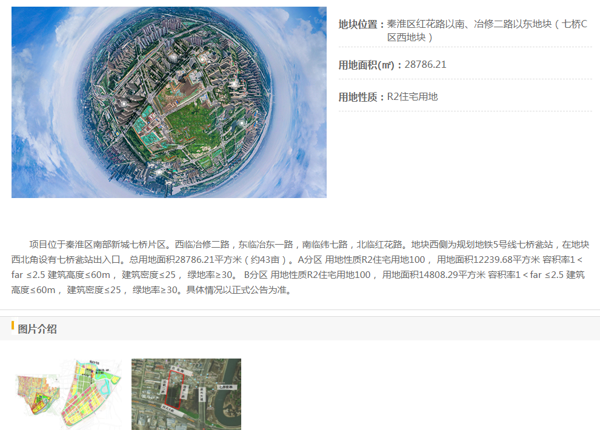
Task: Click the 图片介绍 section heading
Action: point(38,329)
